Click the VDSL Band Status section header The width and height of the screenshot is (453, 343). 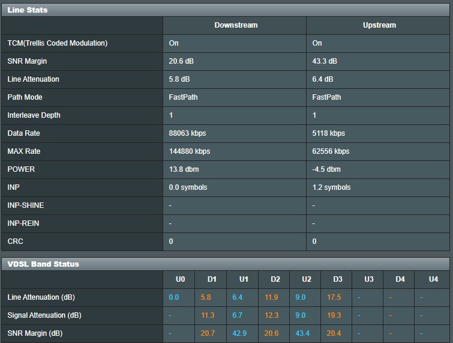pyautogui.click(x=226, y=264)
